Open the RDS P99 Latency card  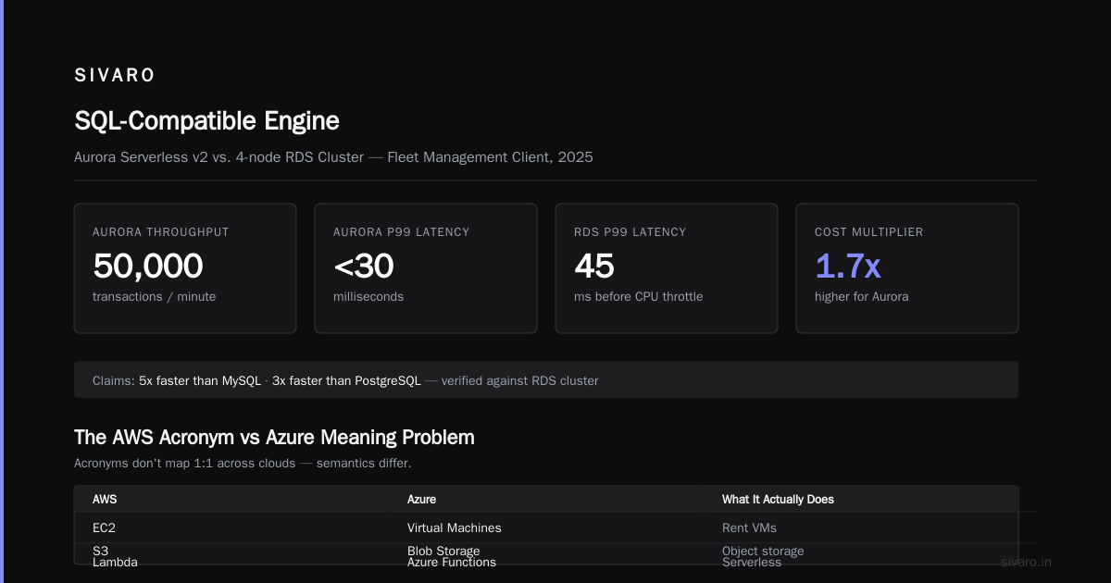pos(667,268)
